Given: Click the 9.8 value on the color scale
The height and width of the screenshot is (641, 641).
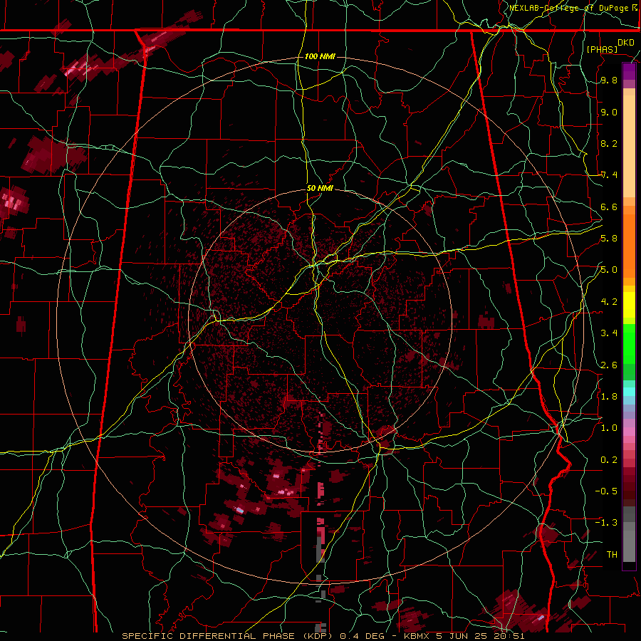Looking at the screenshot, I should point(609,80).
